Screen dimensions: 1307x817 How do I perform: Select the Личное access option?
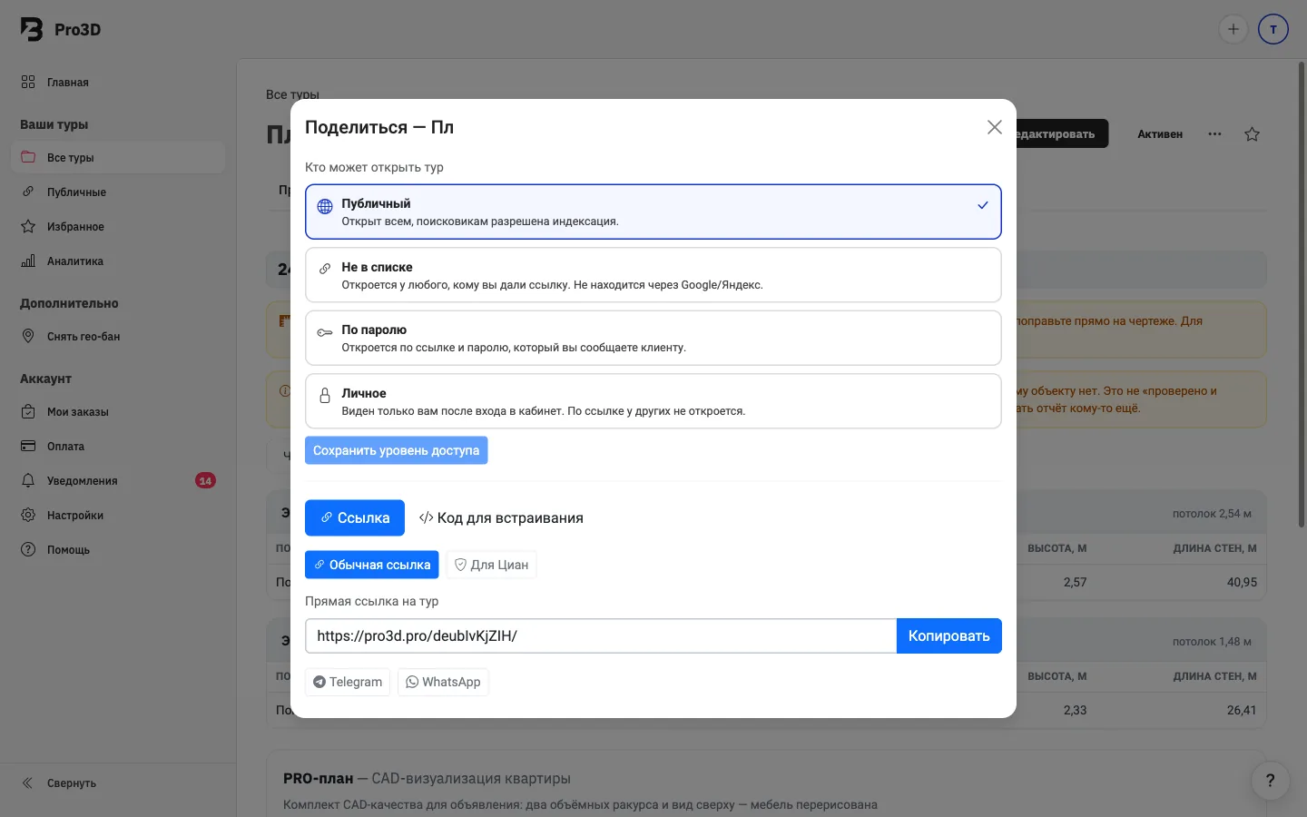(x=653, y=401)
